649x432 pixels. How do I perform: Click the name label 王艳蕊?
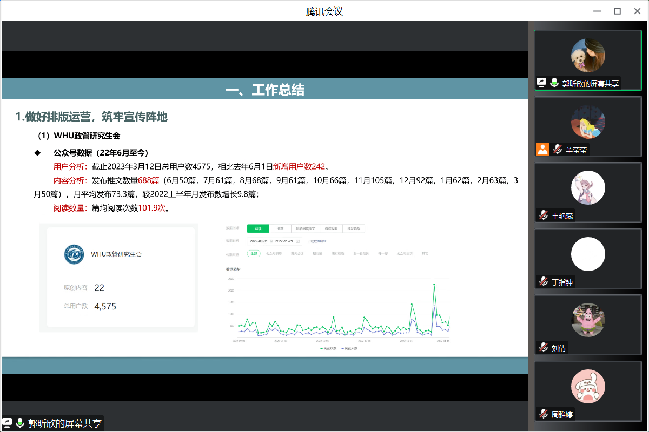tap(562, 216)
